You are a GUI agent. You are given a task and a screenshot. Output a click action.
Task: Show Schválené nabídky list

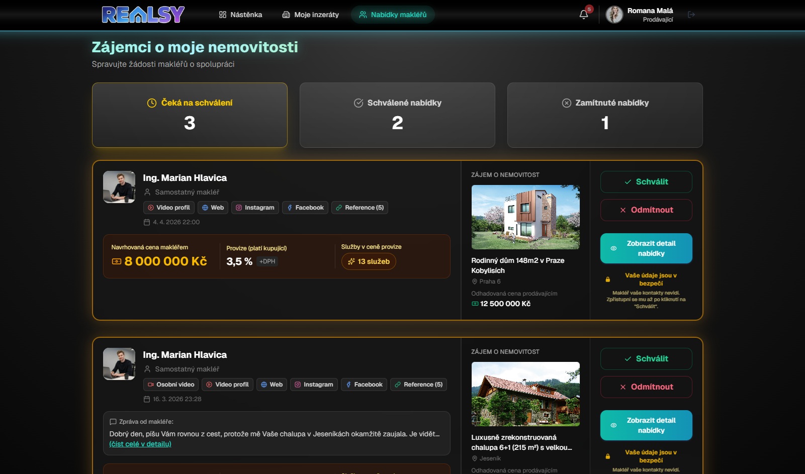click(x=397, y=115)
